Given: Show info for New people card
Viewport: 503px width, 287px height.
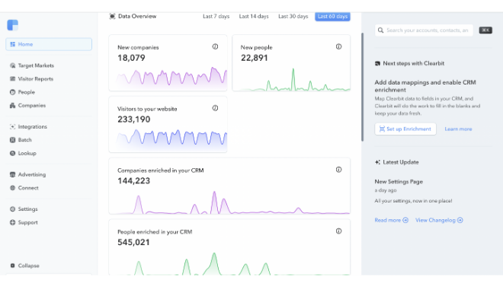Looking at the screenshot, I should click(338, 46).
